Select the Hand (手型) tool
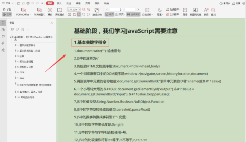The height and width of the screenshot is (142, 246). pos(7,9)
